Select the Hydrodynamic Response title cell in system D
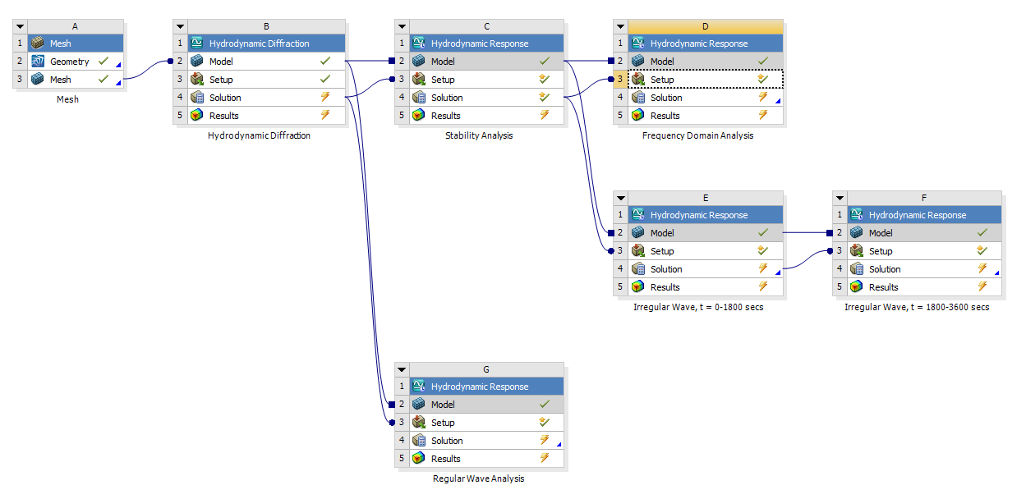This screenshot has height=499, width=1026. pos(706,43)
